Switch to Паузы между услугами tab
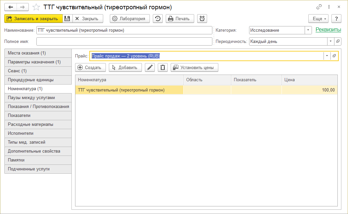 (38, 98)
